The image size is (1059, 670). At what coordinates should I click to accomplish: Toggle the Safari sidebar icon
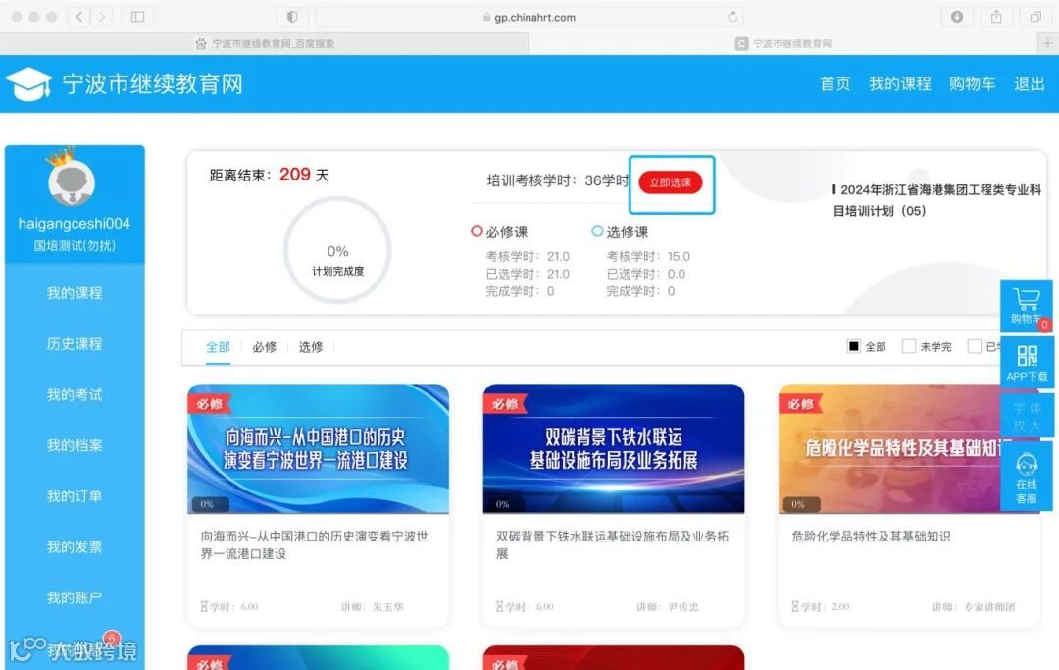pos(137,17)
